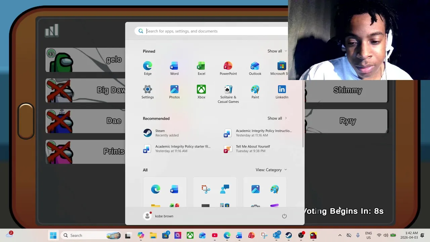Viewport: 430px width, 242px height.
Task: Switch to Among Us on taskbar
Action: tap(313, 235)
